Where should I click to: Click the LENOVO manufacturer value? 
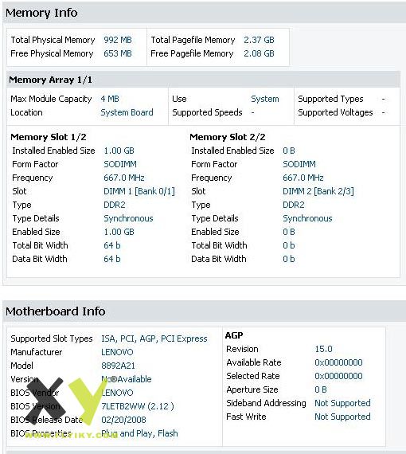tap(117, 352)
